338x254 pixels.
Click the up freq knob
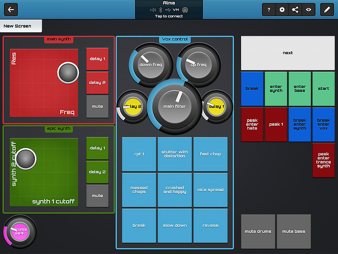coord(198,65)
